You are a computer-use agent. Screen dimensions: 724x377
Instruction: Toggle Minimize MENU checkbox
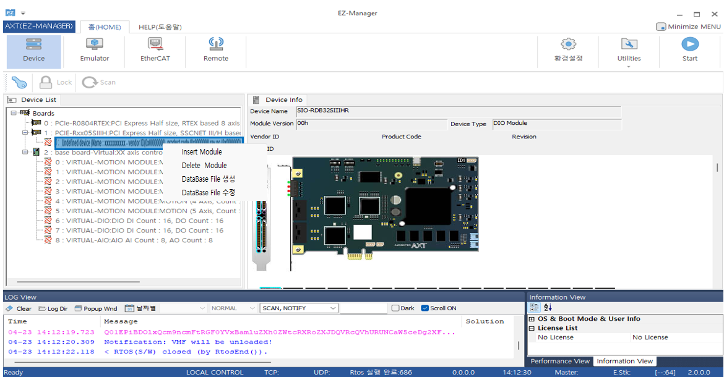[661, 27]
